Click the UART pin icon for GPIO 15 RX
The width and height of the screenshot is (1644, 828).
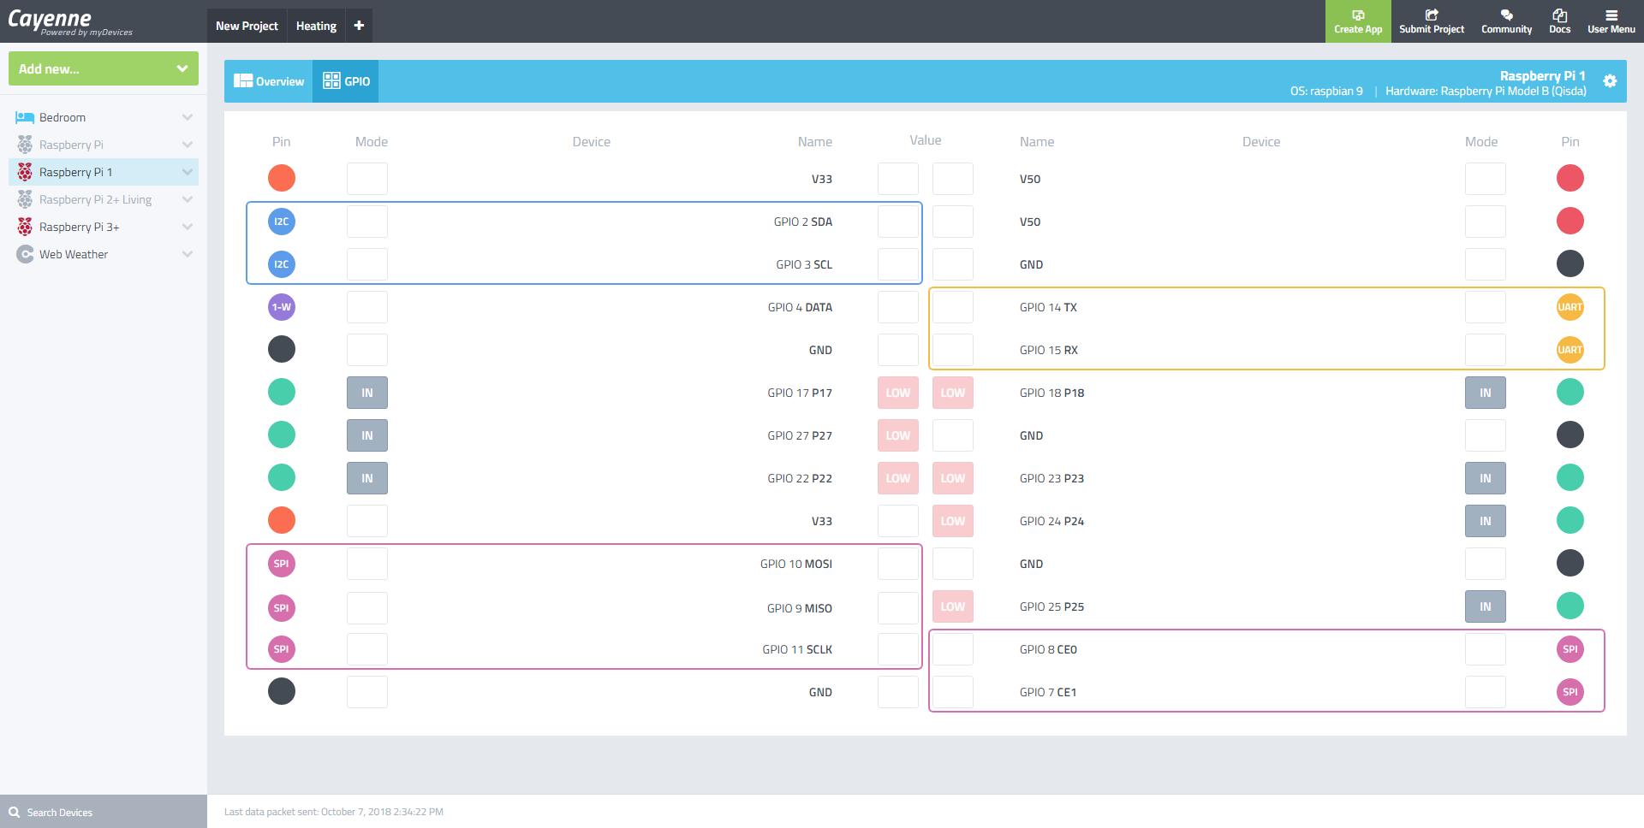tap(1570, 350)
